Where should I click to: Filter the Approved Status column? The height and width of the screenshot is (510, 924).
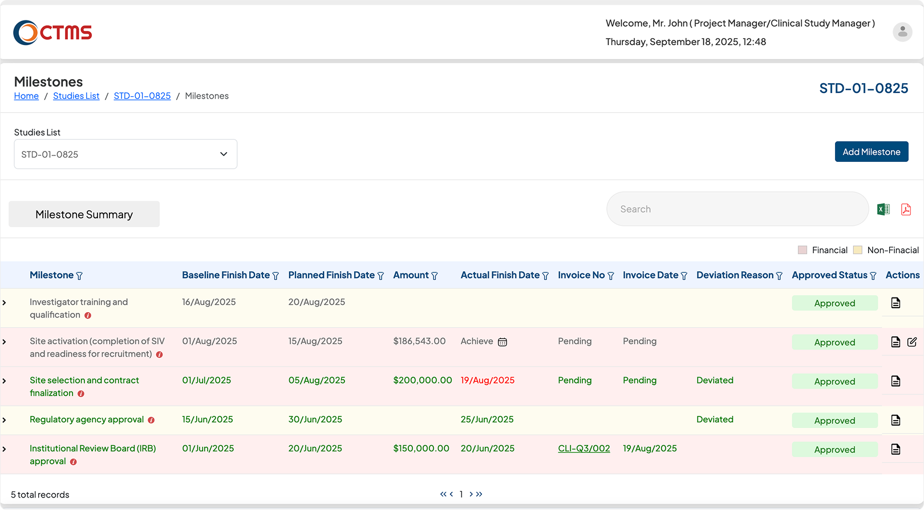pyautogui.click(x=873, y=276)
